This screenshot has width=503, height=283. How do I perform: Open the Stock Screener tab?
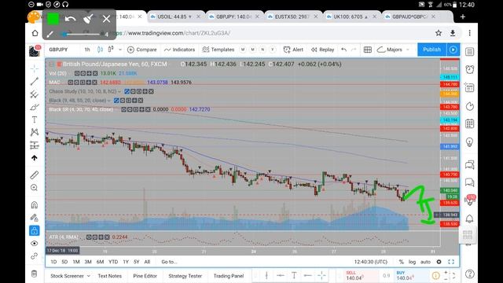click(67, 276)
